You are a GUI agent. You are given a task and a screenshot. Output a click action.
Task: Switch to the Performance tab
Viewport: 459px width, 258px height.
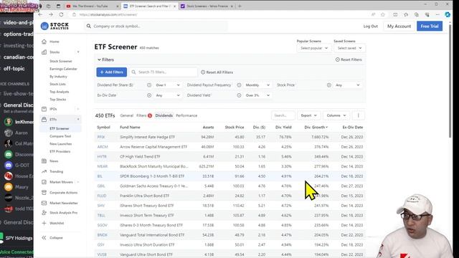[186, 115]
